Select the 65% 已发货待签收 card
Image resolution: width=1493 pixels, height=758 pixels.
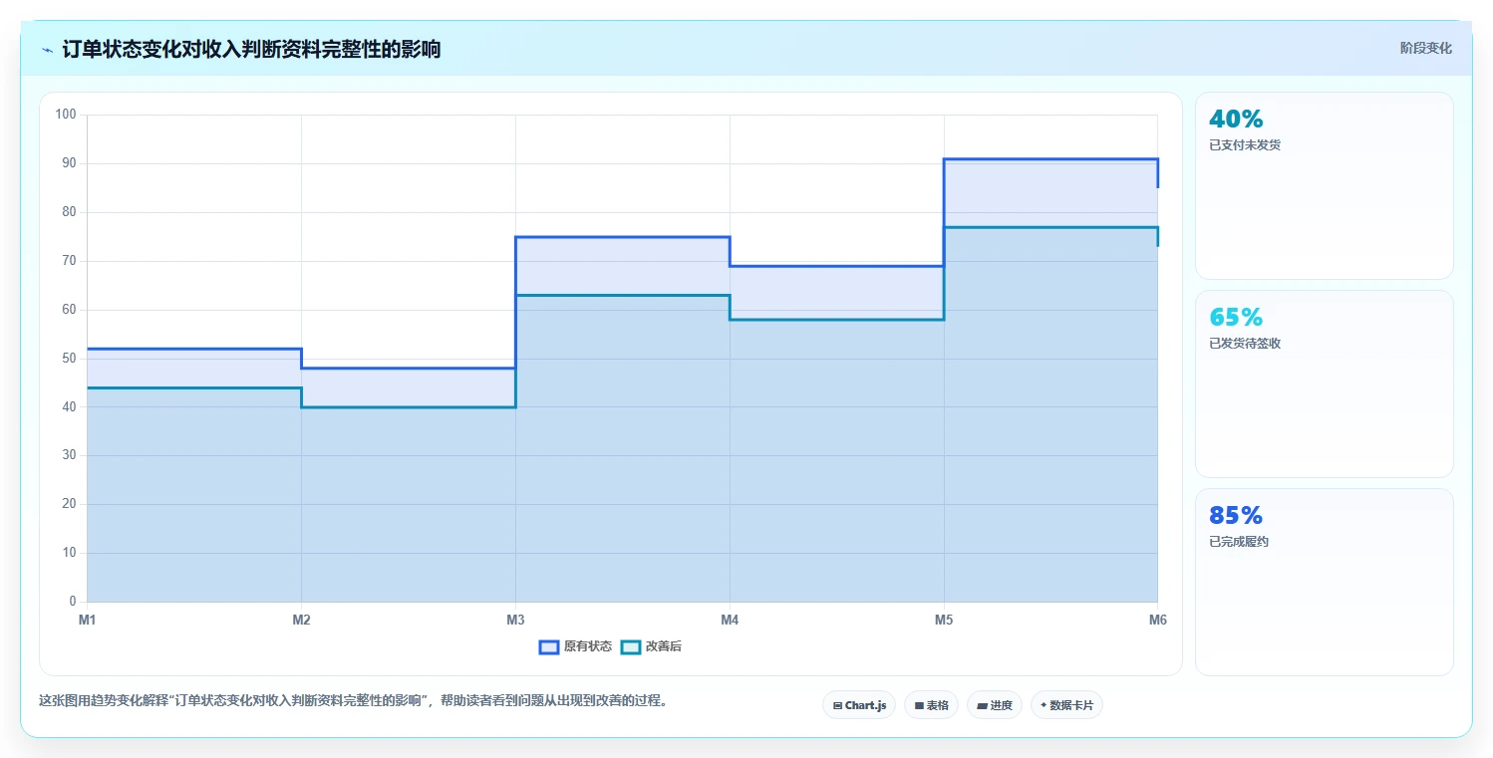(1324, 383)
